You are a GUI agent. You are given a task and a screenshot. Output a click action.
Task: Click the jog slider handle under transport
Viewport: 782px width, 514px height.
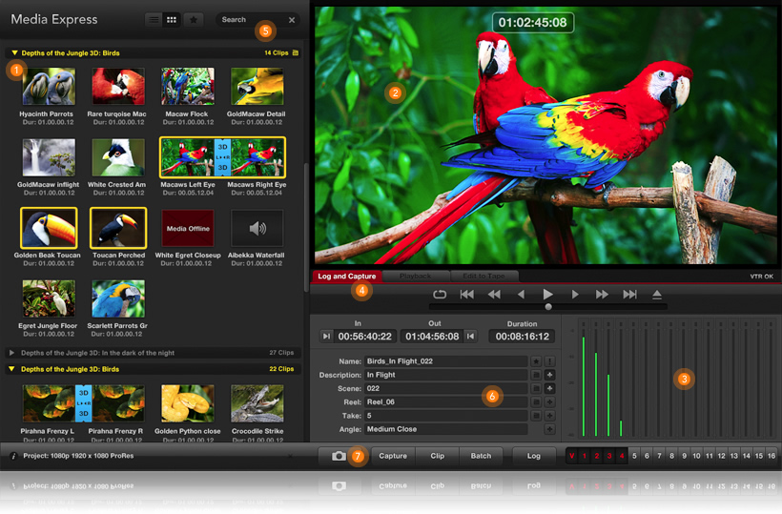547,307
